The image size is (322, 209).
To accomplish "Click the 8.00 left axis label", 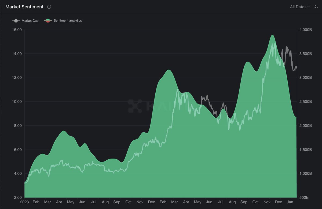I will click(18, 126).
